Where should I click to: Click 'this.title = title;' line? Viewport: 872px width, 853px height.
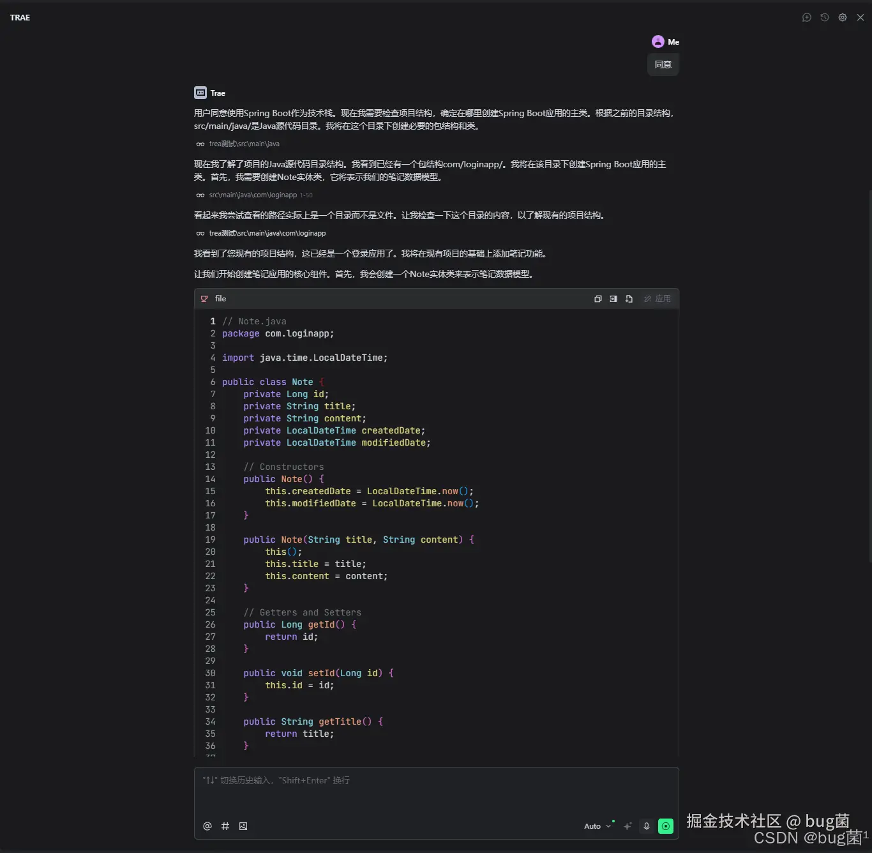pyautogui.click(x=315, y=564)
